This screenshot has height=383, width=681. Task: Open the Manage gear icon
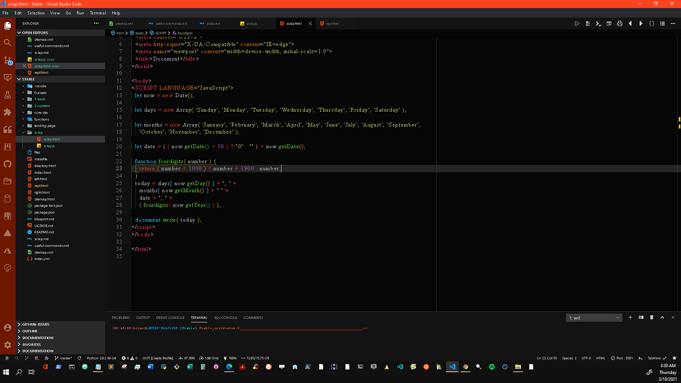[x=7, y=344]
